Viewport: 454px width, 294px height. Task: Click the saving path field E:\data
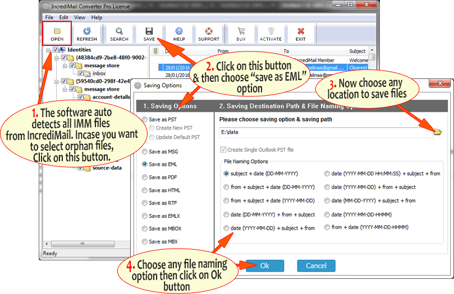pyautogui.click(x=325, y=132)
